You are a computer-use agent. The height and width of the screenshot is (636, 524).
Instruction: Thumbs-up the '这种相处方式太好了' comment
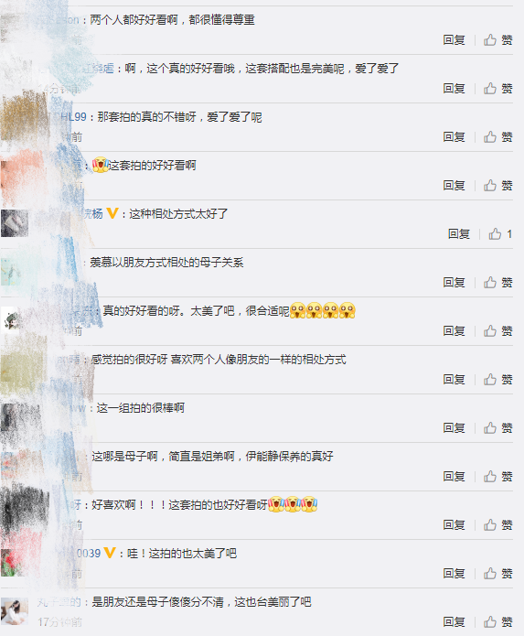(x=500, y=234)
